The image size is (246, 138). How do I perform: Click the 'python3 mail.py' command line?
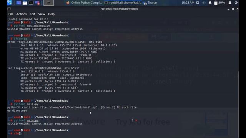point(26,104)
